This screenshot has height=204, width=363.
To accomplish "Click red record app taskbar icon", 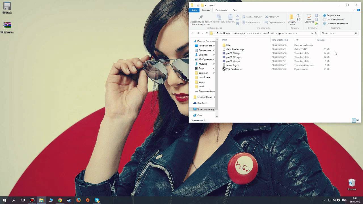I will [x=32, y=200].
